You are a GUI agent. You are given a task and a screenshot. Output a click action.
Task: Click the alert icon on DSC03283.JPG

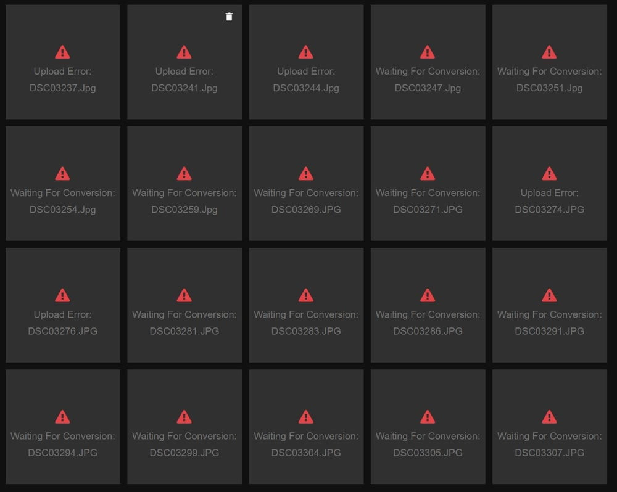305,295
